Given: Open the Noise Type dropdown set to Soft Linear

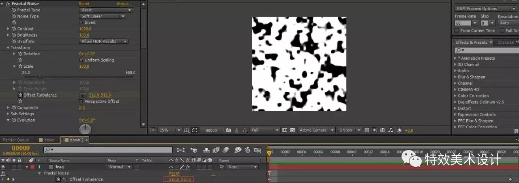Looking at the screenshot, I should click(103, 16).
